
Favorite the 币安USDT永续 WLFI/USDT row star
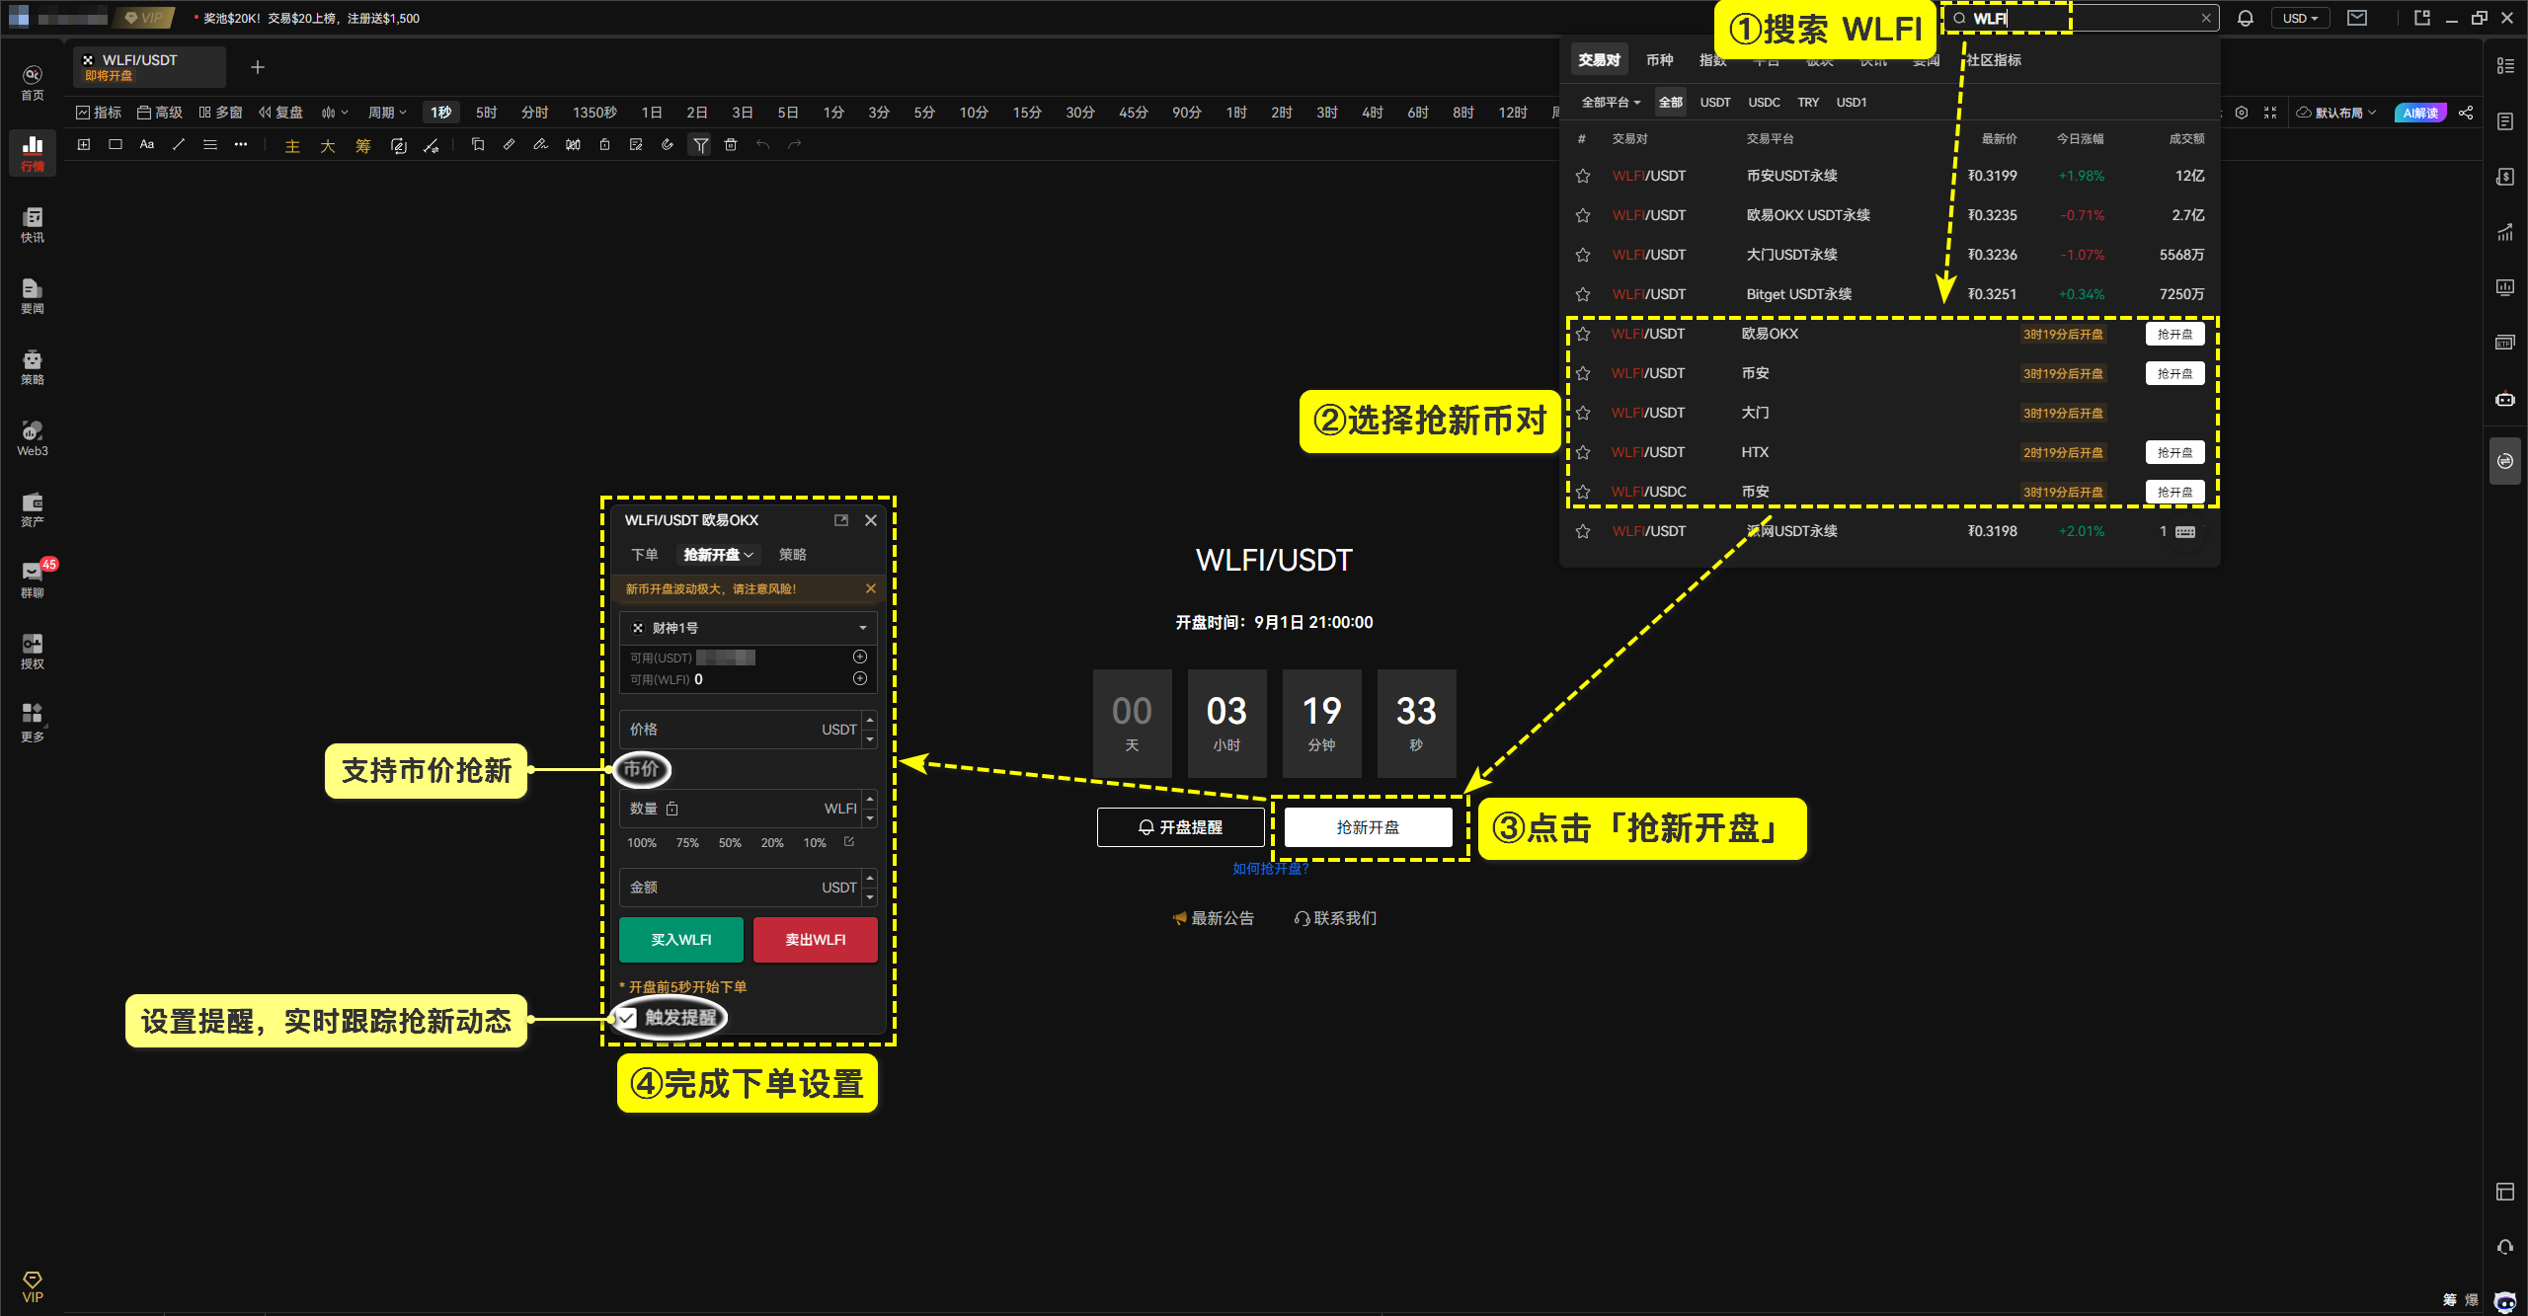click(x=1583, y=176)
